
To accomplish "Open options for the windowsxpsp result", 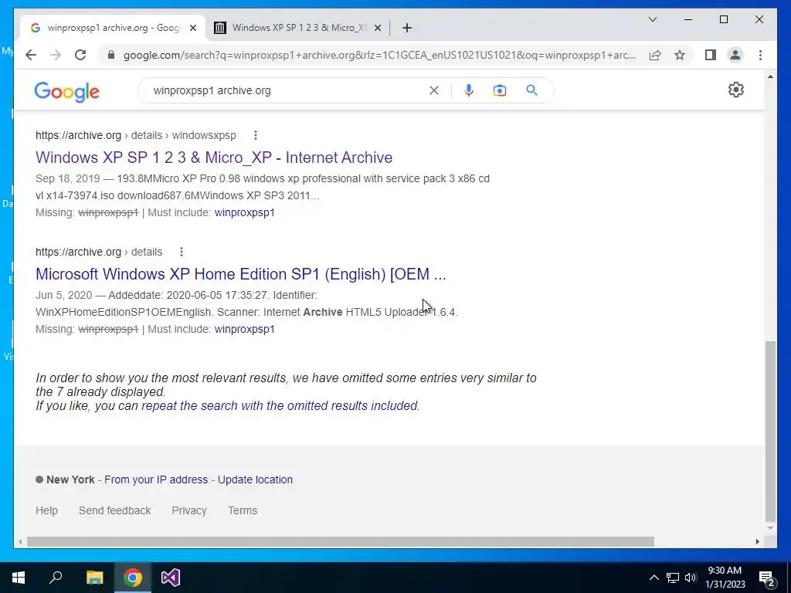I will tap(255, 135).
